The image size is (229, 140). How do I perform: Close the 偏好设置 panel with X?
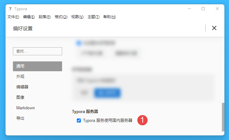click(214, 28)
